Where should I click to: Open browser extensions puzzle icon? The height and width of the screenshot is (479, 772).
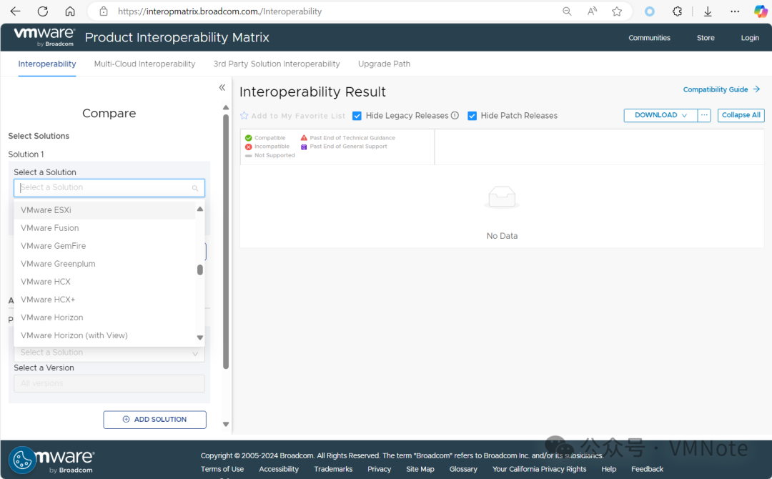(x=678, y=11)
